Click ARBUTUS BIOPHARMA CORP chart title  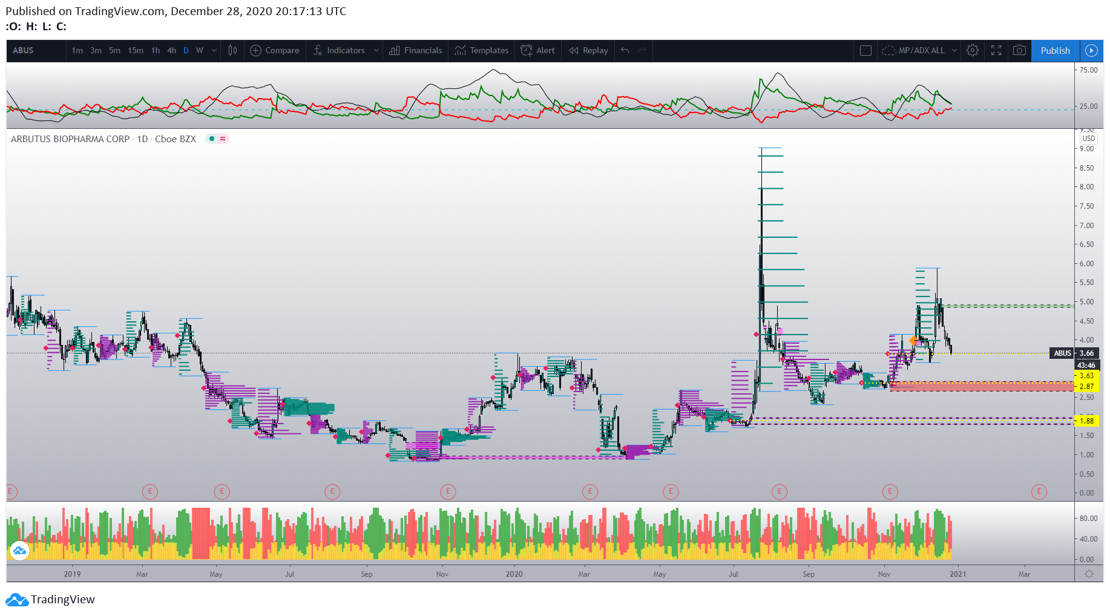(103, 139)
